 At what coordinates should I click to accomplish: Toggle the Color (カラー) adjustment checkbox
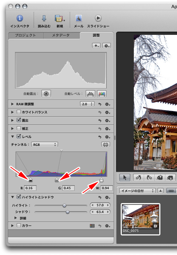coord(19,225)
